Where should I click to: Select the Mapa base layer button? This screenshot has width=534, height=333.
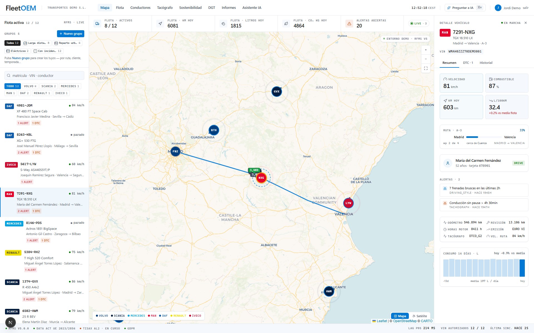click(x=400, y=316)
